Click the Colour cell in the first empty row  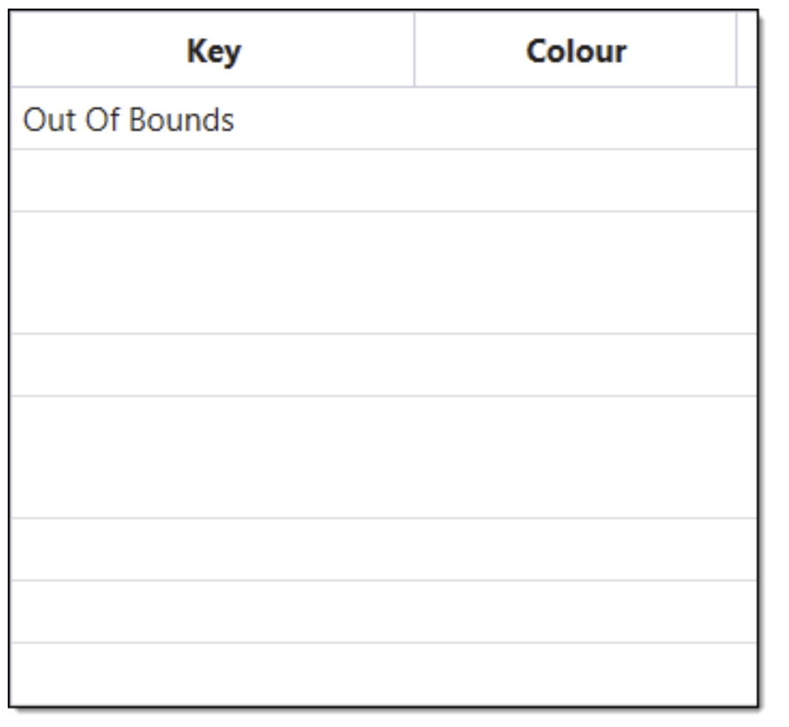(575, 180)
